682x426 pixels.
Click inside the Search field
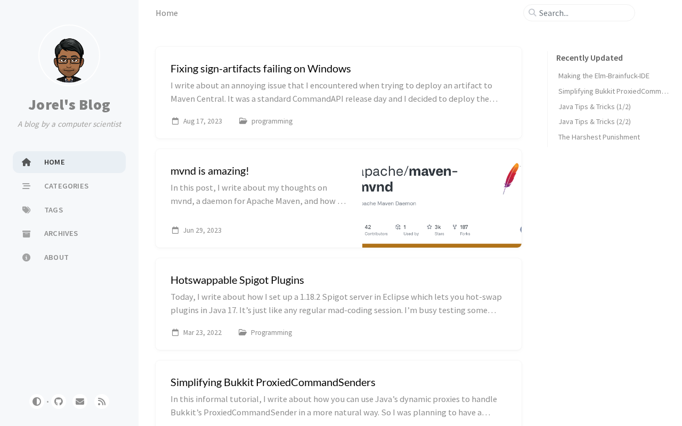(x=583, y=13)
